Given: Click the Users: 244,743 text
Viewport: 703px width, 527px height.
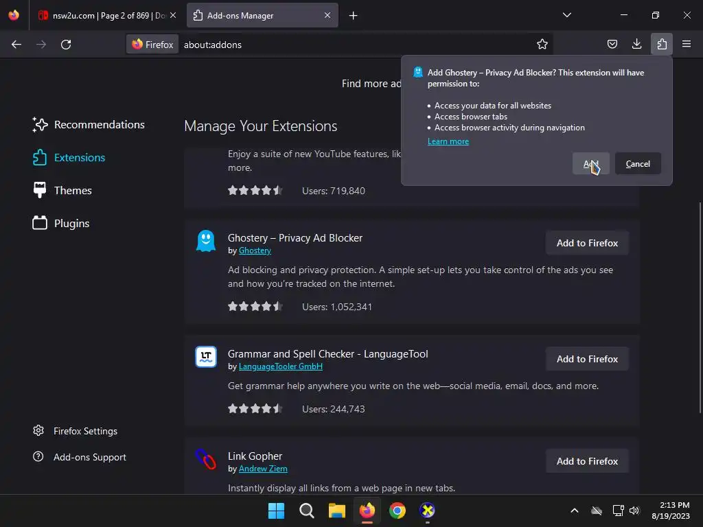Looking at the screenshot, I should point(334,409).
